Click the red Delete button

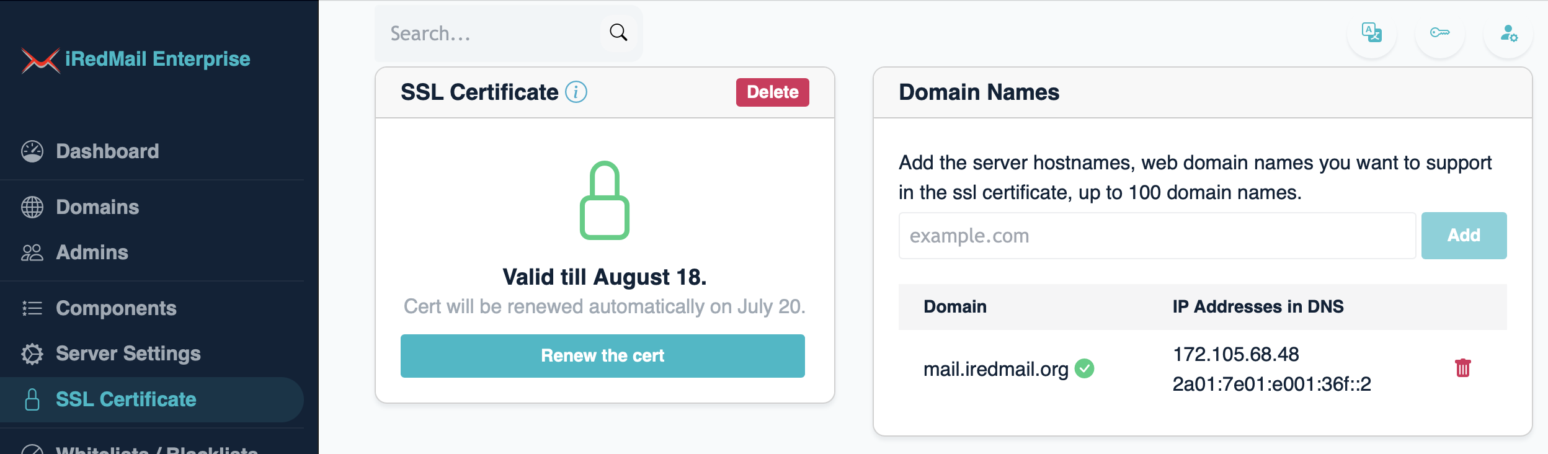pyautogui.click(x=773, y=92)
